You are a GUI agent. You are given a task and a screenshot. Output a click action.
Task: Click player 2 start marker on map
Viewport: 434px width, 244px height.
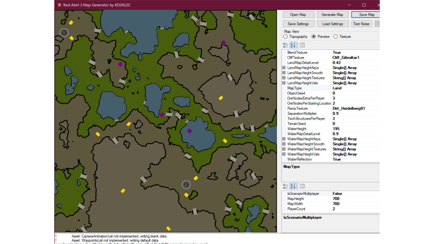click(x=186, y=184)
